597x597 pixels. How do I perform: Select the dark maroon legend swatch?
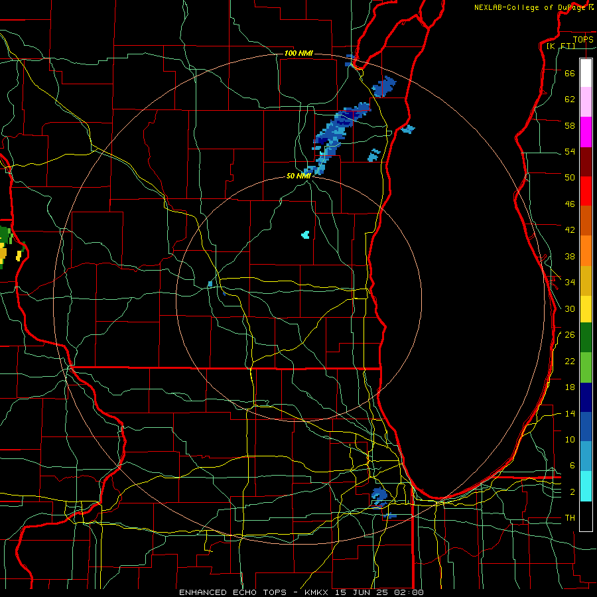coord(586,162)
